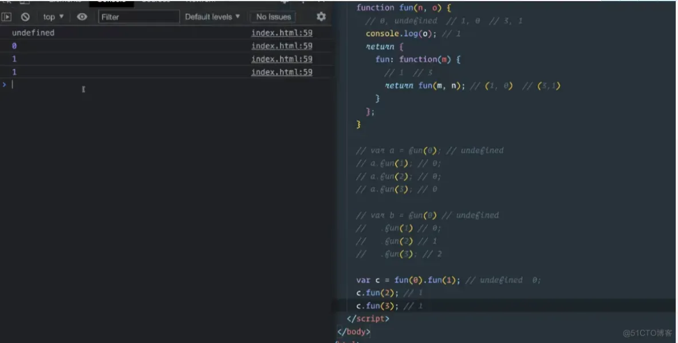Image resolution: width=678 pixels, height=343 pixels.
Task: Click the 'return fun(m, n);' code line
Action: [x=425, y=86]
